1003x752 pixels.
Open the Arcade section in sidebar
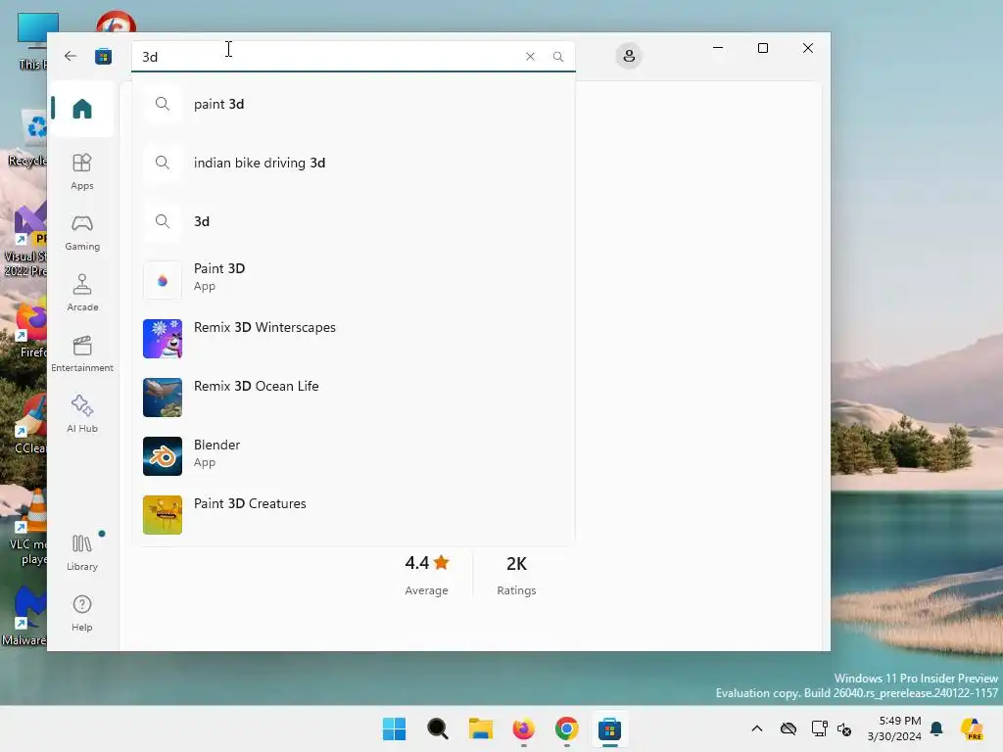(x=82, y=293)
